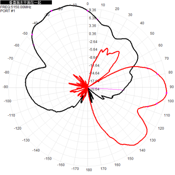Click the -150 degree label
Image resolution: width=175 pixels, height=175 pixels.
[48, 158]
